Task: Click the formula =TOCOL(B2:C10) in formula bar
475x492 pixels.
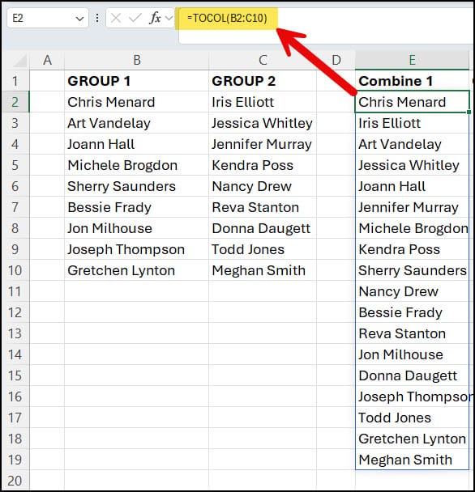Action: (x=227, y=18)
